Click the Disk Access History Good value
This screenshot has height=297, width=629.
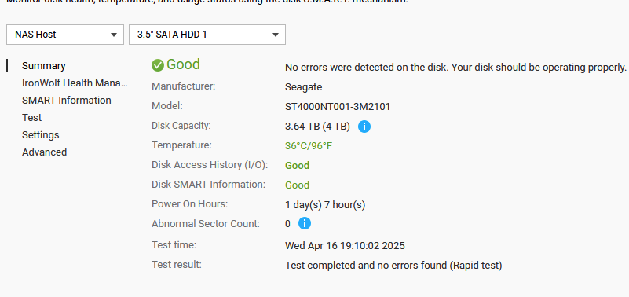[x=298, y=165]
